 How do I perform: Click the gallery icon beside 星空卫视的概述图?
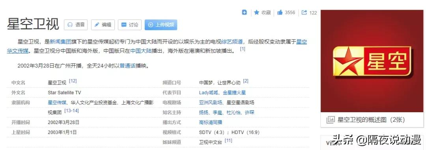coord(330,120)
